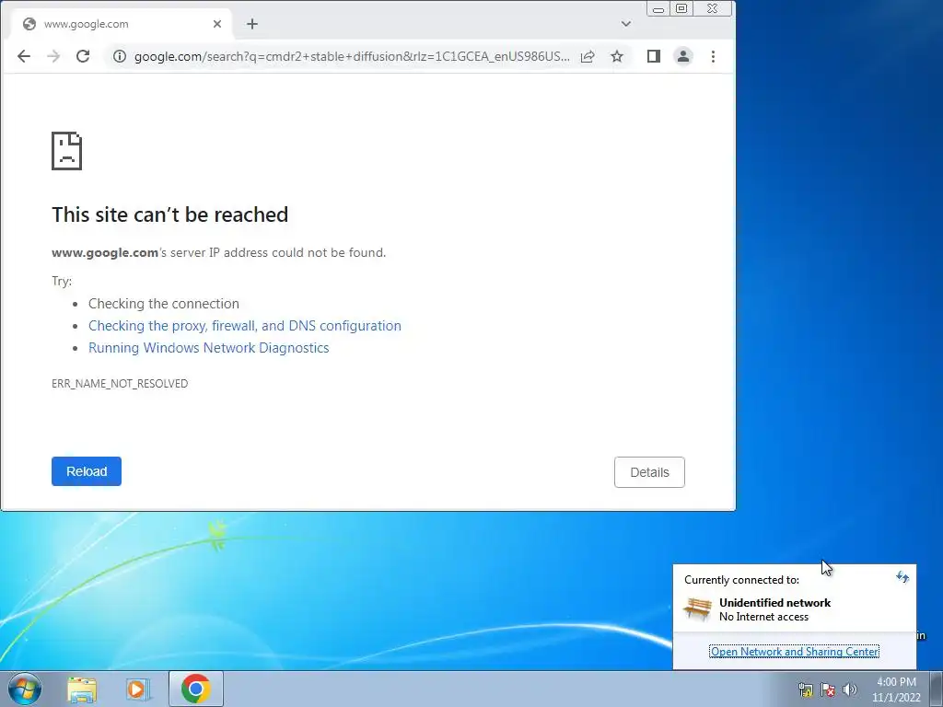
Task: Click the Chrome taskbar icon
Action: [196, 689]
